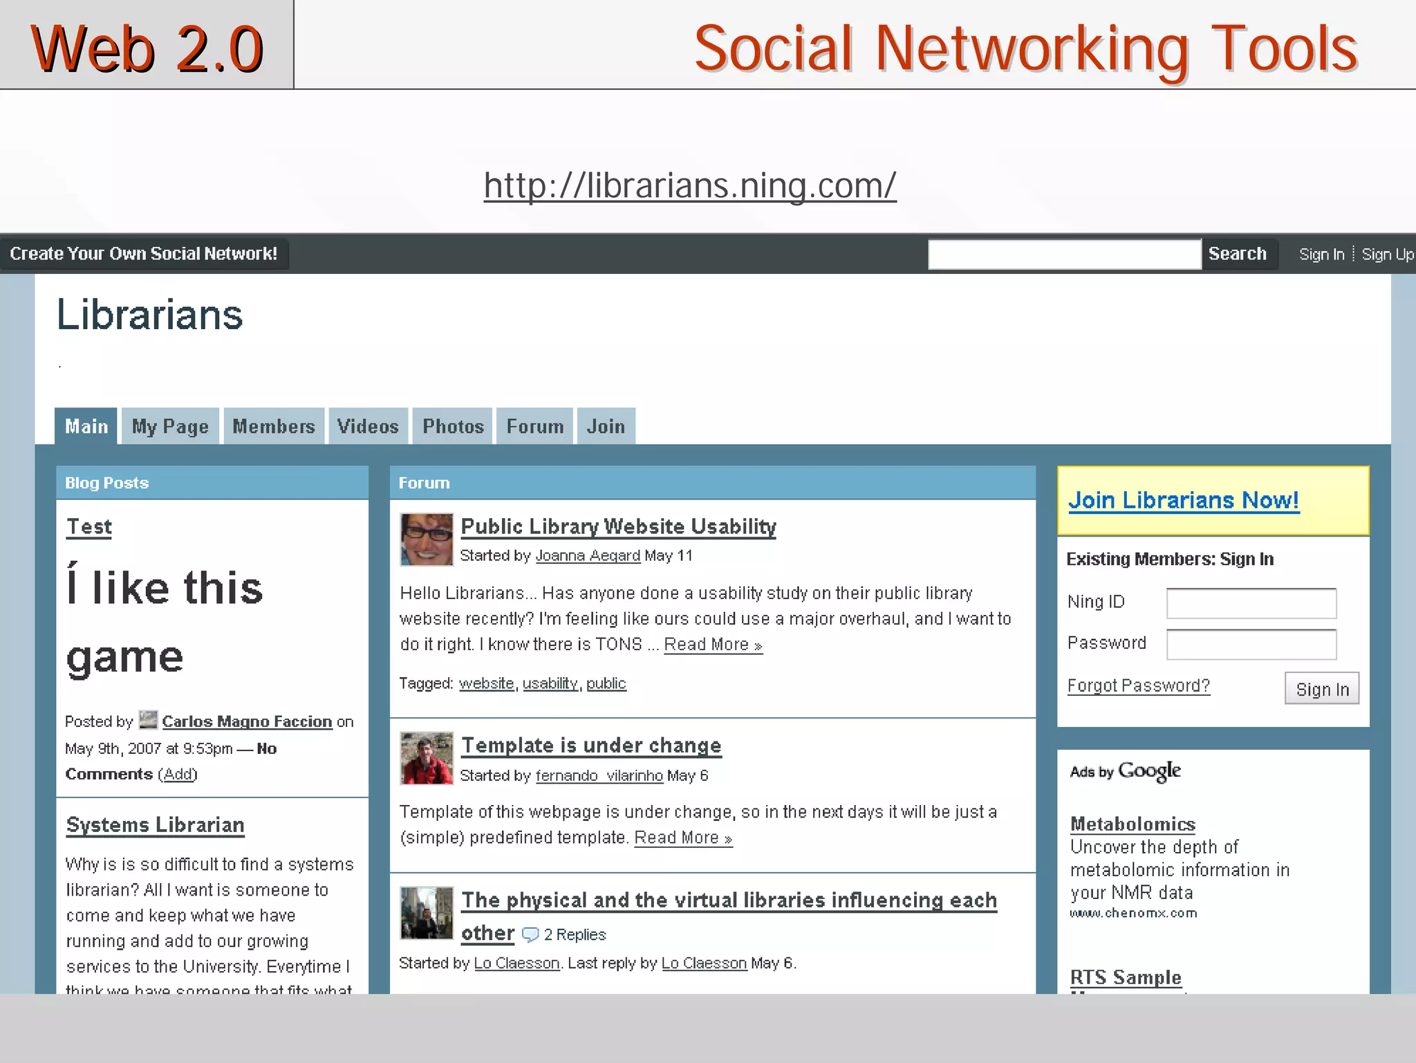Switch to the Videos tab
Image resolution: width=1416 pixels, height=1063 pixels.
click(x=368, y=427)
